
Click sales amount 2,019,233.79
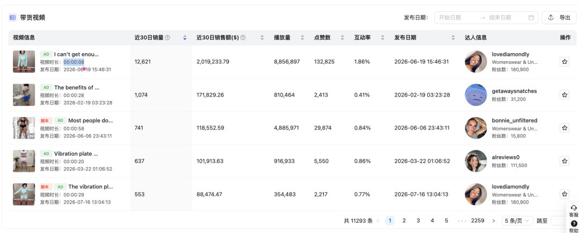pyautogui.click(x=213, y=62)
